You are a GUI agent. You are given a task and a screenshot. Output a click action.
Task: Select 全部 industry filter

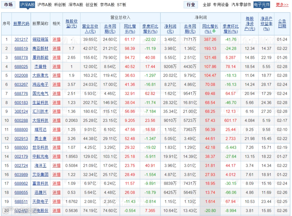point(207,5)
